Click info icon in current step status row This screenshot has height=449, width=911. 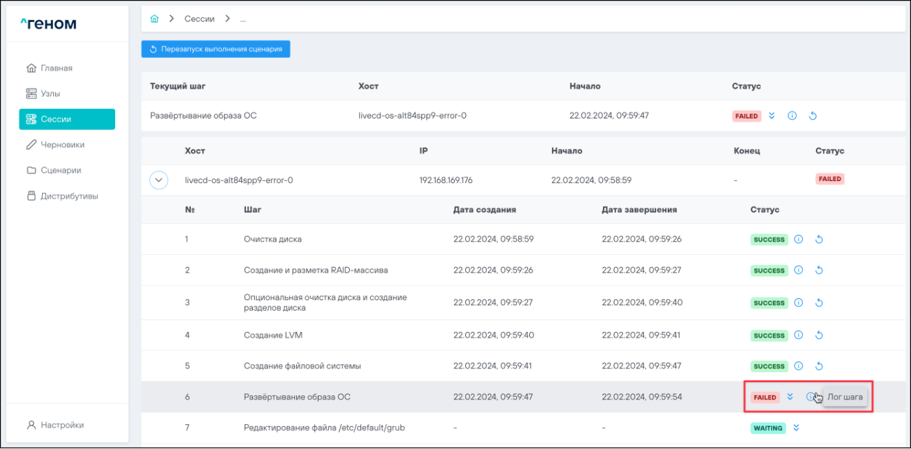[x=792, y=116]
